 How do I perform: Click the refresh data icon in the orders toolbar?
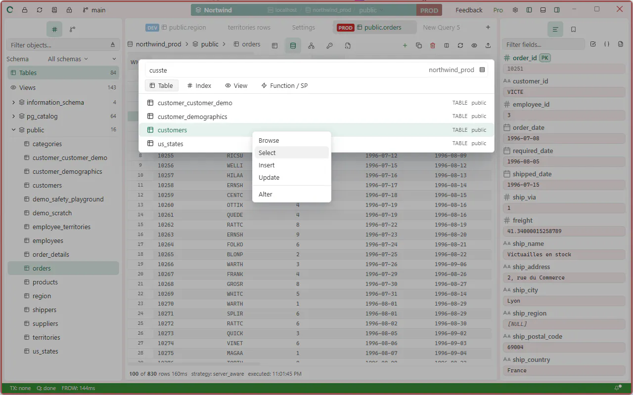click(x=460, y=45)
